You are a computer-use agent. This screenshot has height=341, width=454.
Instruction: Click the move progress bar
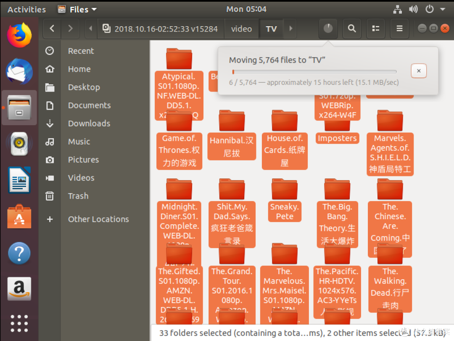click(314, 72)
